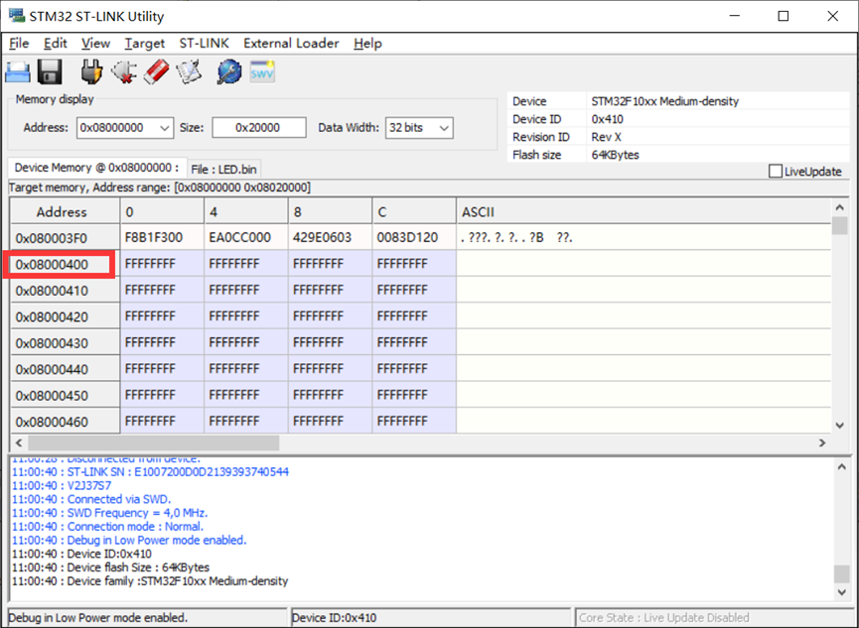
Task: Open the Data Width 32 bits dropdown
Action: [x=419, y=128]
